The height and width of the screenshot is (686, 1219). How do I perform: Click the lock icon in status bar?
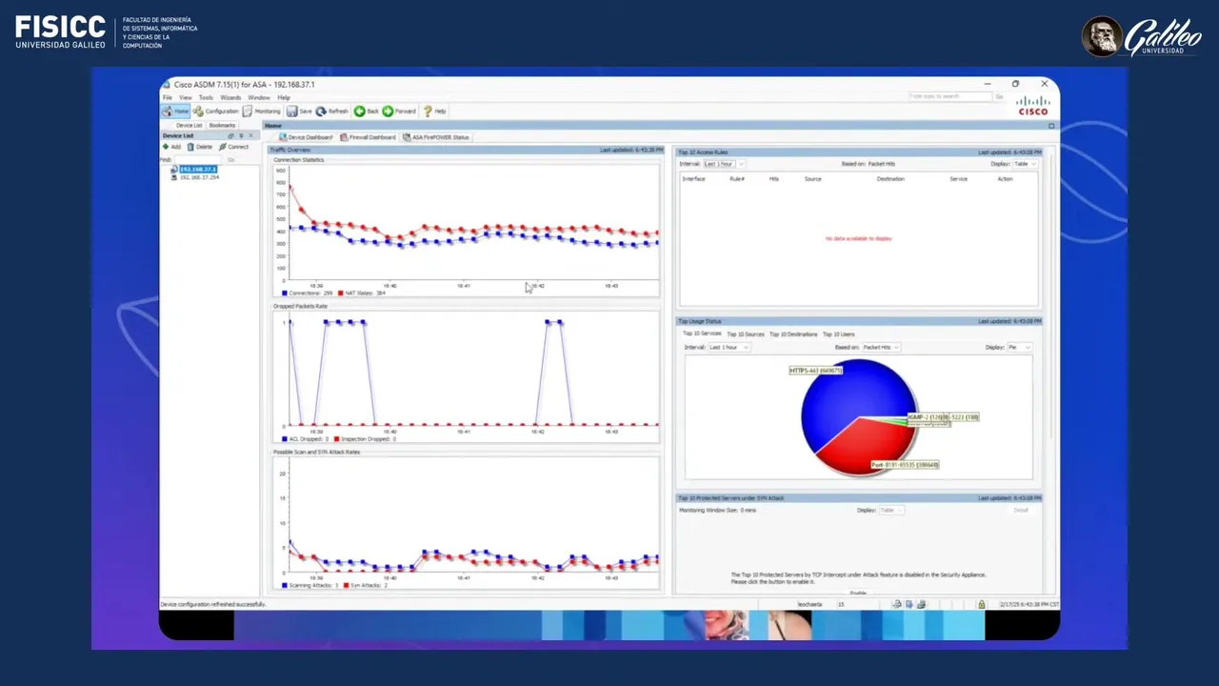click(x=981, y=604)
